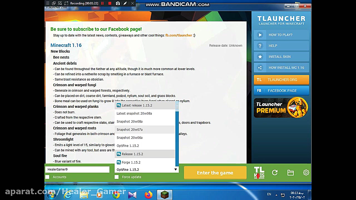The height and width of the screenshot is (200, 356).
Task: Open the TL Mods icon
Action: tap(259, 172)
